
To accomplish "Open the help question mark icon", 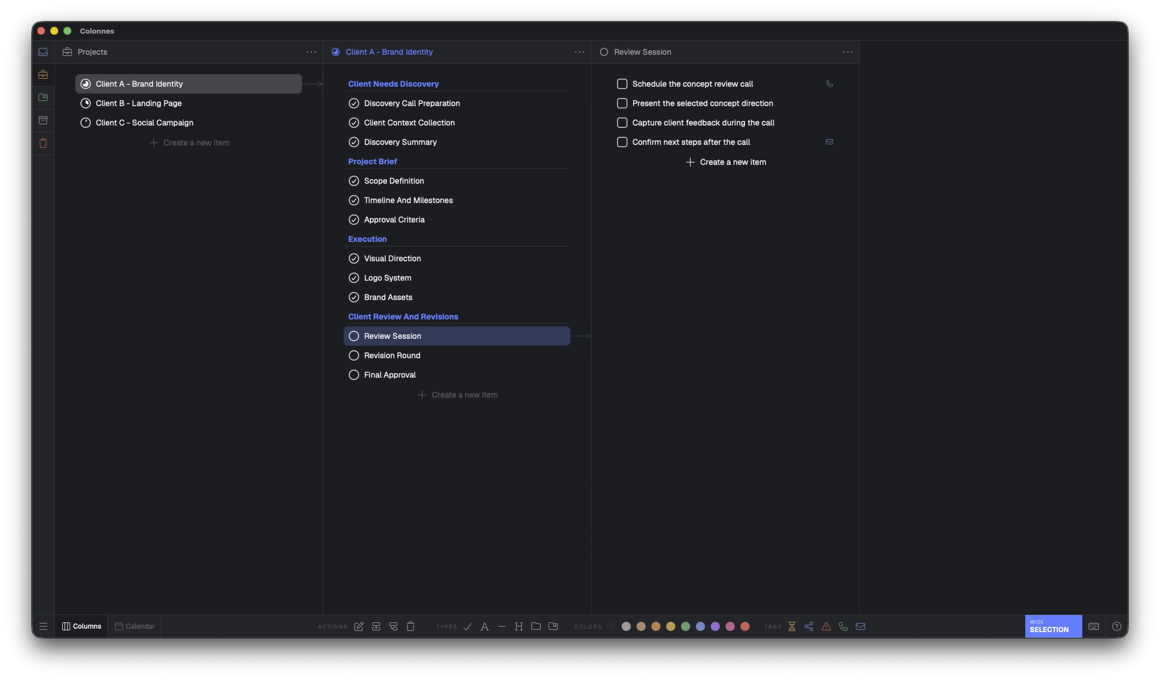I will click(x=1117, y=626).
